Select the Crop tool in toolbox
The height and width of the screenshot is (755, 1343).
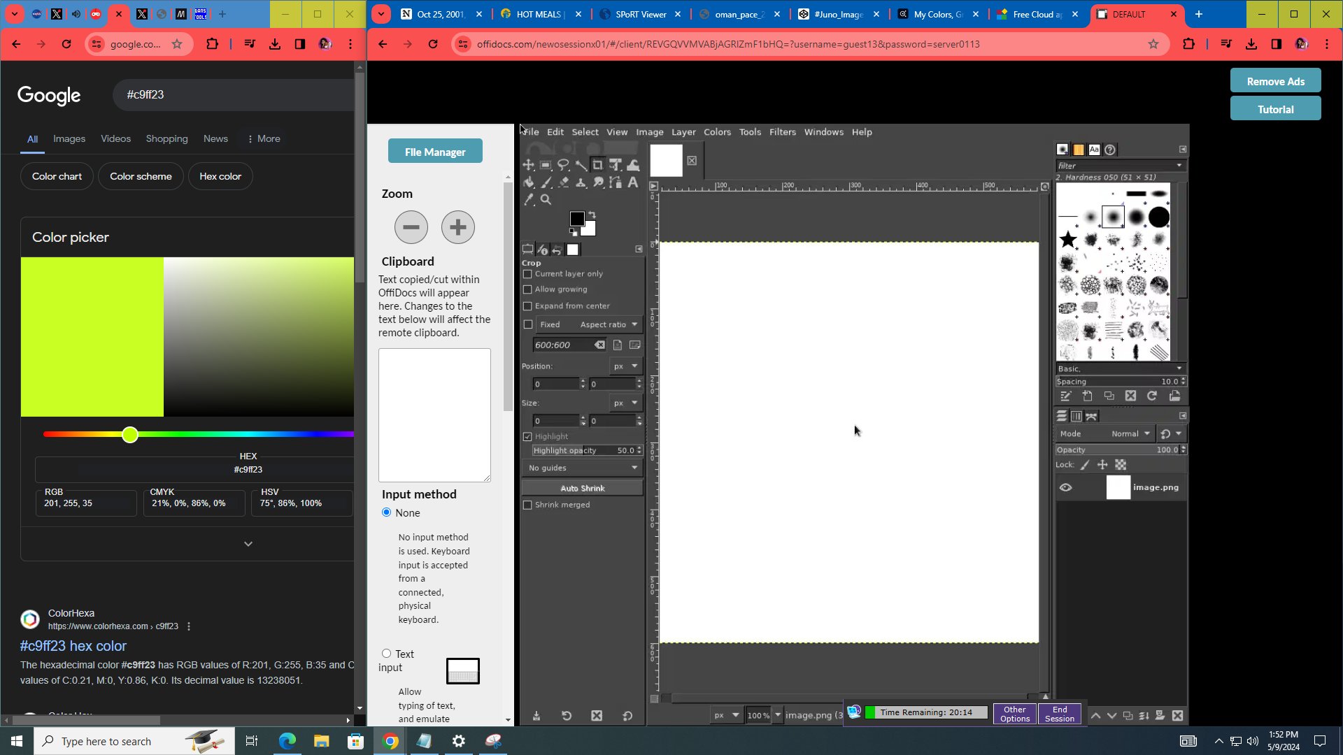[597, 165]
